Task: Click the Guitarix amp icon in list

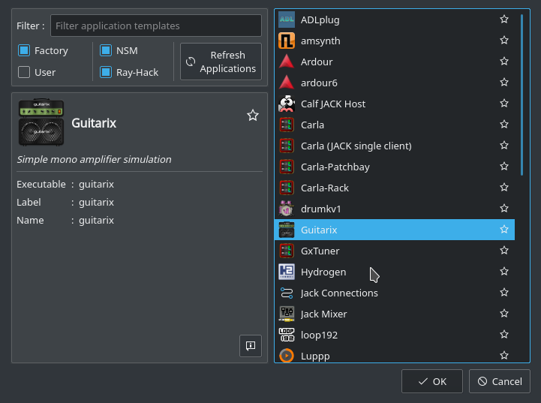Action: click(x=287, y=230)
